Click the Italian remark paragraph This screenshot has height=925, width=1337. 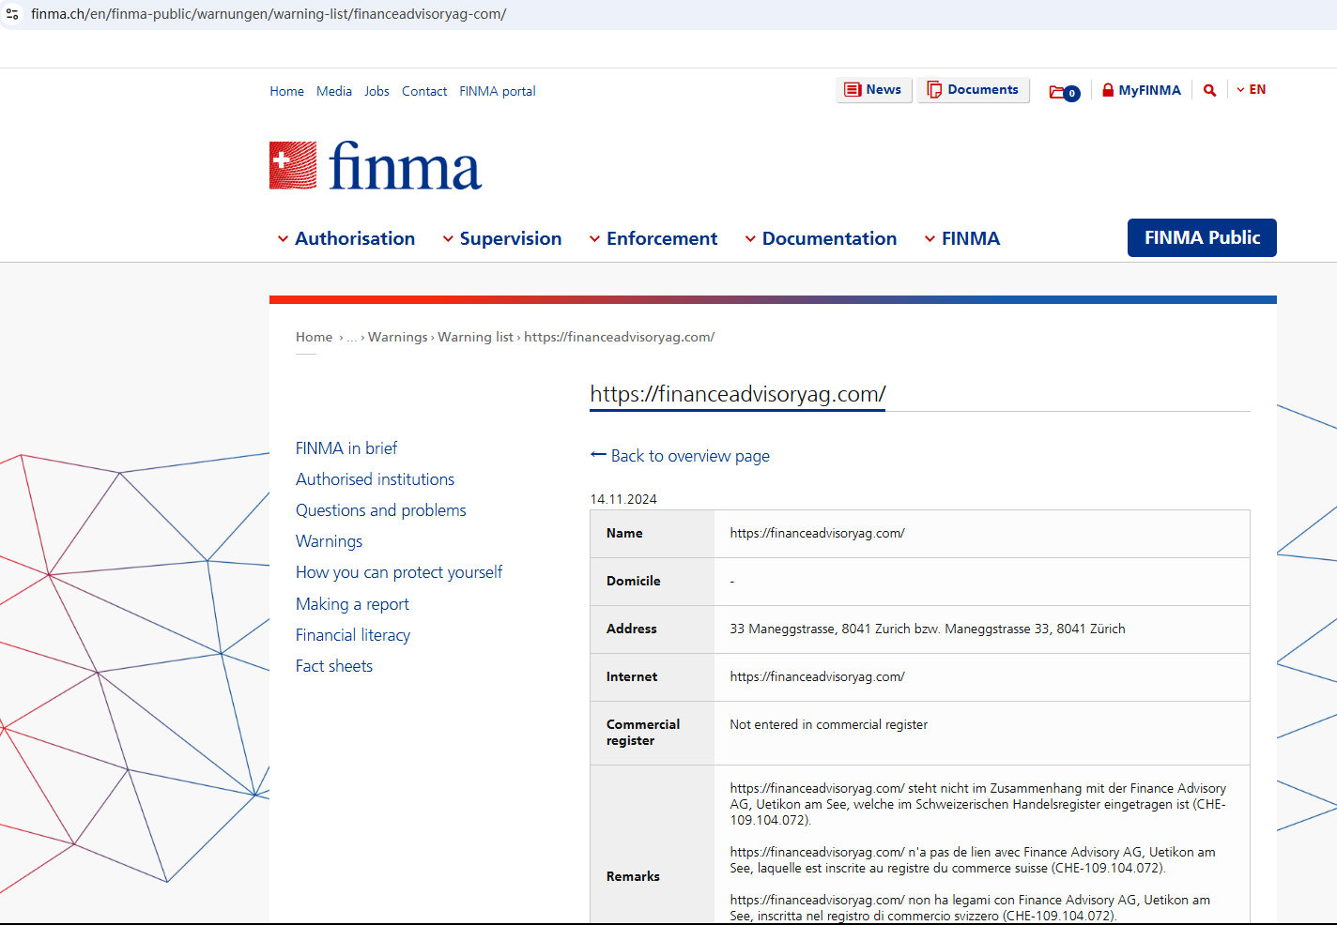coord(970,908)
